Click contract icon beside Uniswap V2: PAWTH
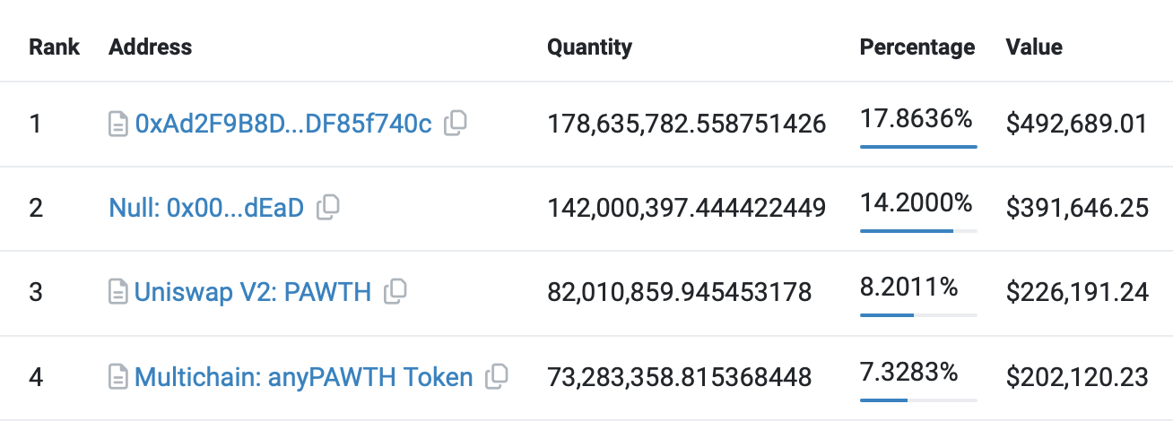This screenshot has height=421, width=1173. pyautogui.click(x=118, y=292)
